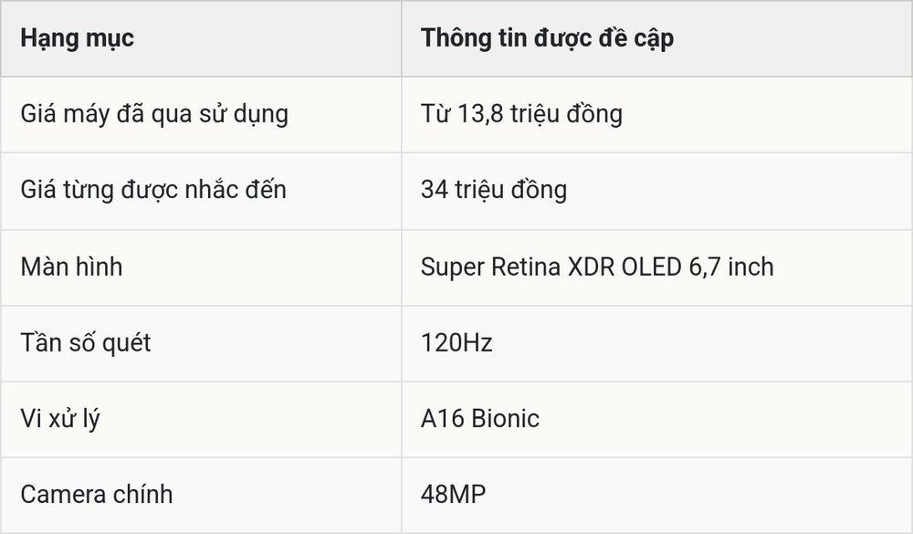Select the 'Vi xử lý' row label
The width and height of the screenshot is (913, 534).
pos(201,419)
